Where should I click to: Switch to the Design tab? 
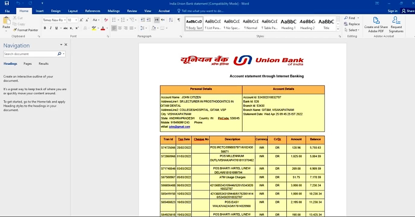56,11
